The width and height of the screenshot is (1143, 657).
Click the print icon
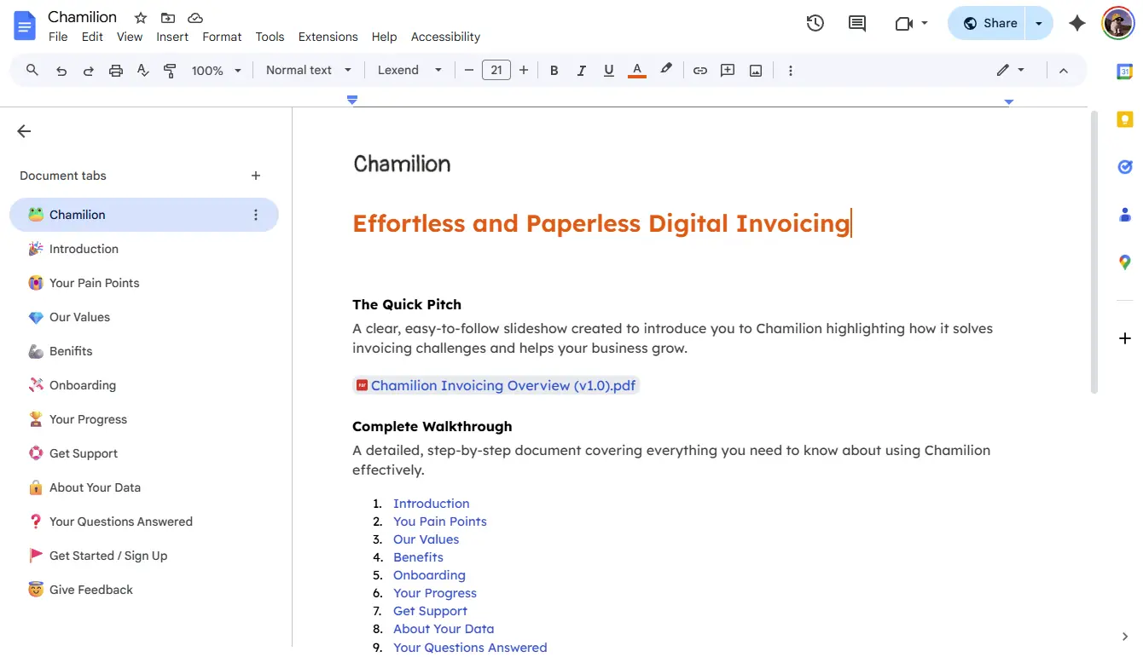click(115, 70)
